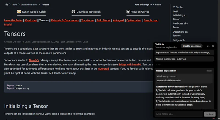Rate the page with the fifth star

pyautogui.click(x=160, y=5)
